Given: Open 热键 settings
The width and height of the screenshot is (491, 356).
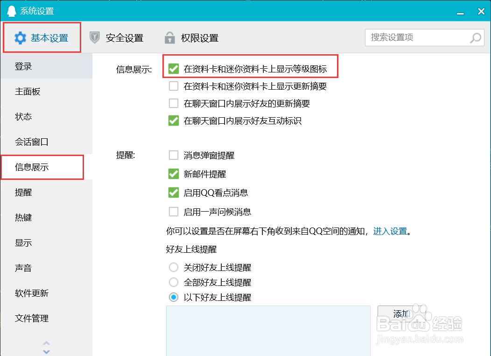Looking at the screenshot, I should (x=46, y=218).
